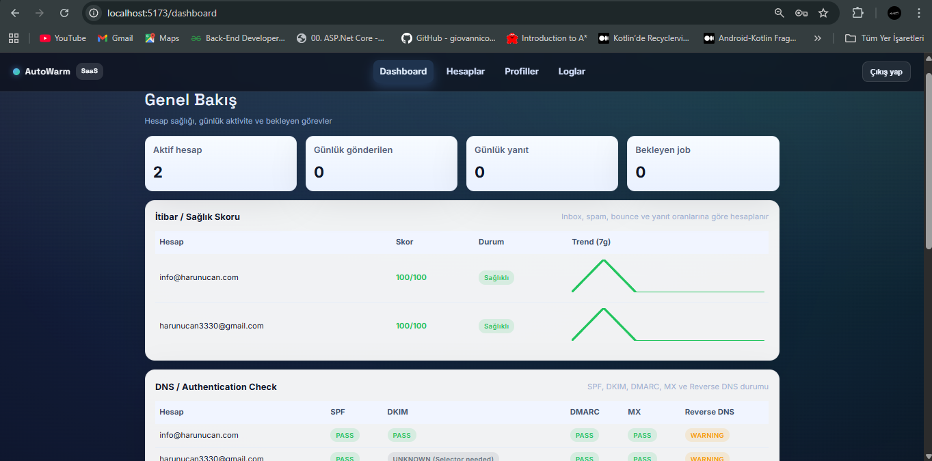Click the site information icon
This screenshot has height=461, width=932.
pos(94,13)
